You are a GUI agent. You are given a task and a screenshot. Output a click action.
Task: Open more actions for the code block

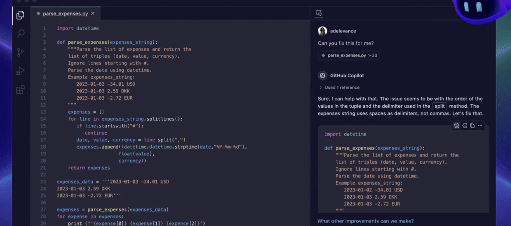point(480,126)
